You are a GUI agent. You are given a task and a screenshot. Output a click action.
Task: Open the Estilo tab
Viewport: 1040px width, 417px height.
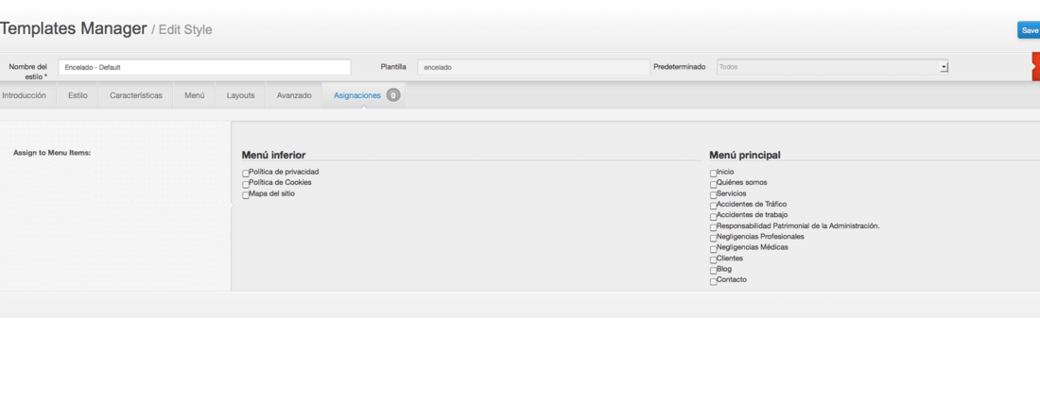78,95
